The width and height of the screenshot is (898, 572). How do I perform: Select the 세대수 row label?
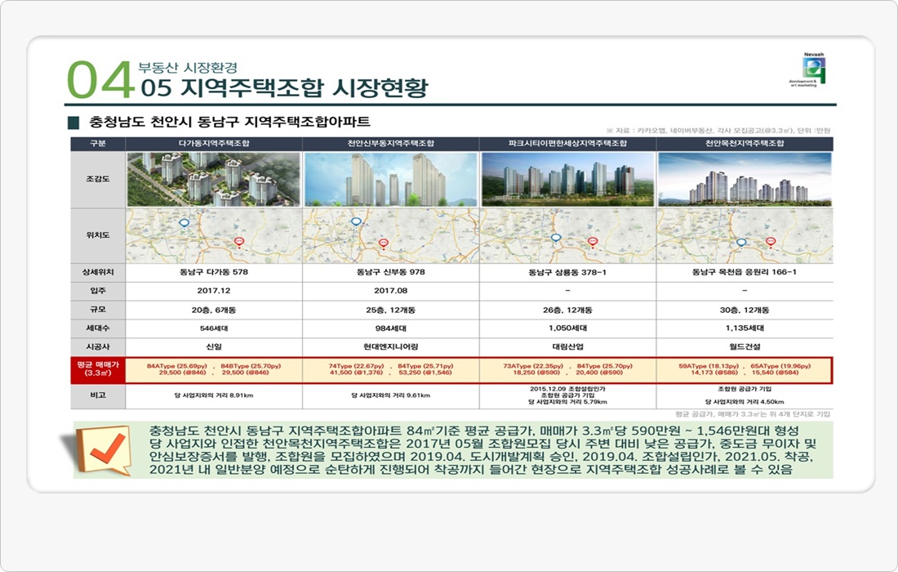point(98,328)
